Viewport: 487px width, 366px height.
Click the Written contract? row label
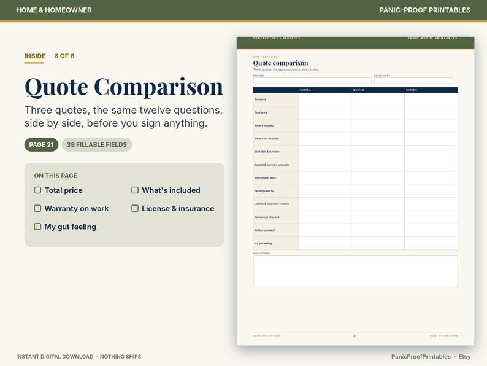pos(265,230)
